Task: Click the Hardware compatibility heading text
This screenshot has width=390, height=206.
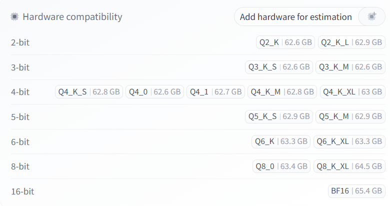Action: [72, 17]
